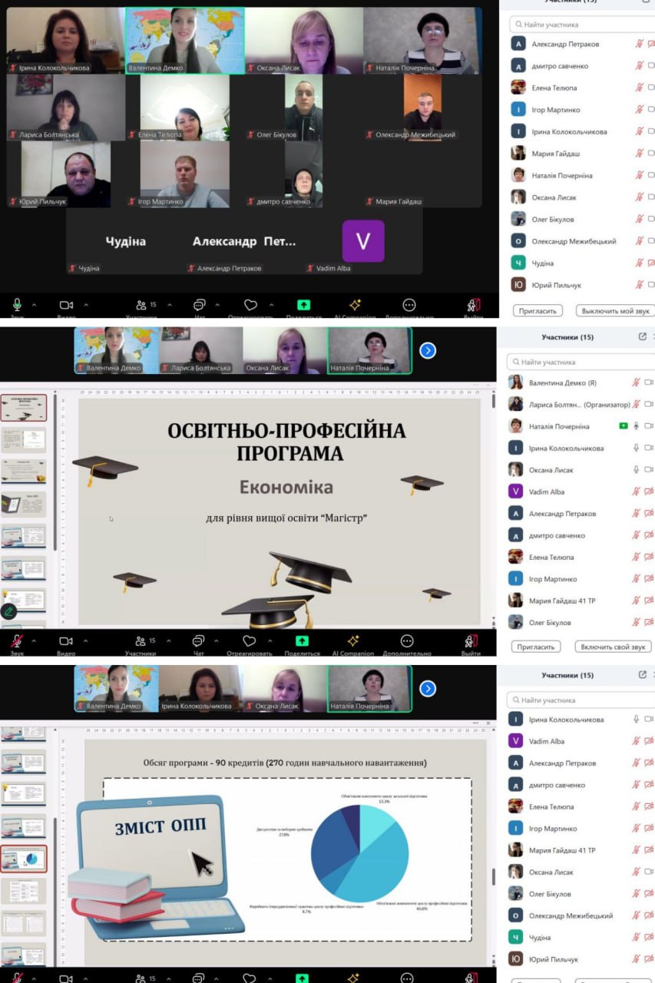Click the Выключить мой звук button
Screen dimensions: 655x983
coord(615,311)
